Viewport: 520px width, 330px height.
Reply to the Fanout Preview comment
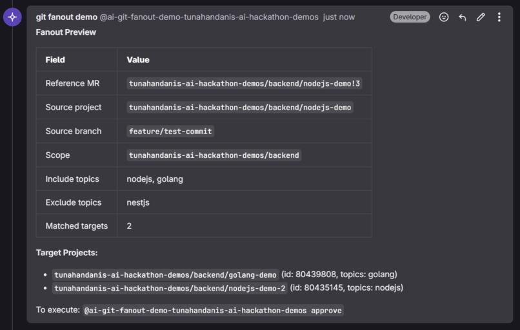pyautogui.click(x=463, y=17)
